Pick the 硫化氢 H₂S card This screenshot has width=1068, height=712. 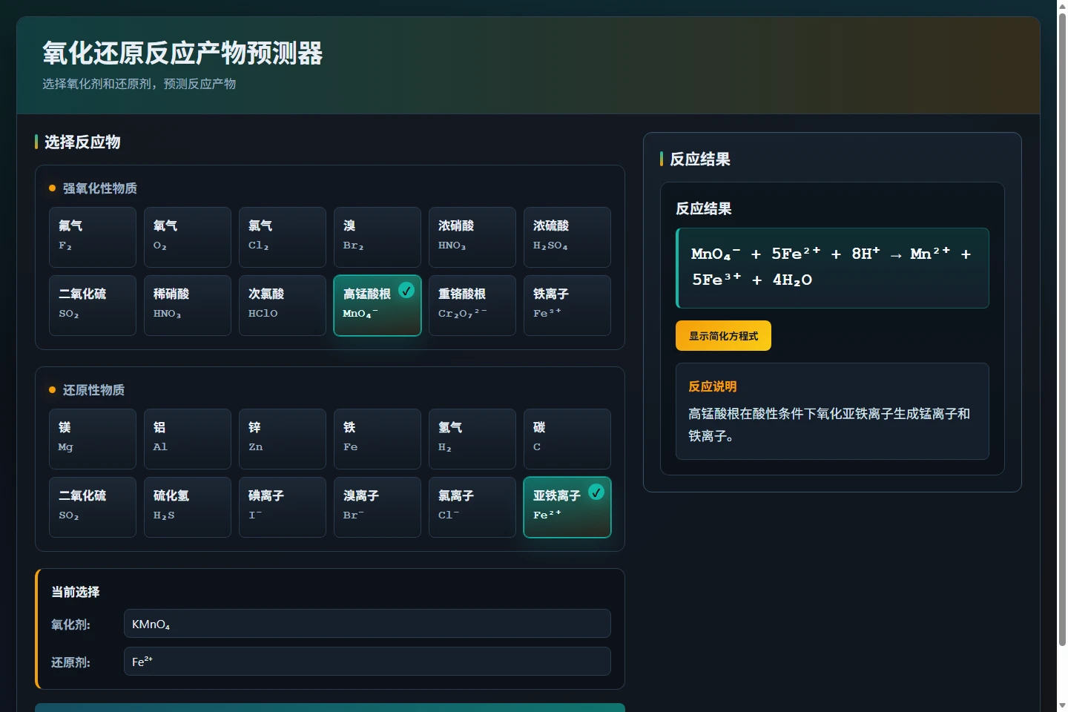pyautogui.click(x=188, y=507)
